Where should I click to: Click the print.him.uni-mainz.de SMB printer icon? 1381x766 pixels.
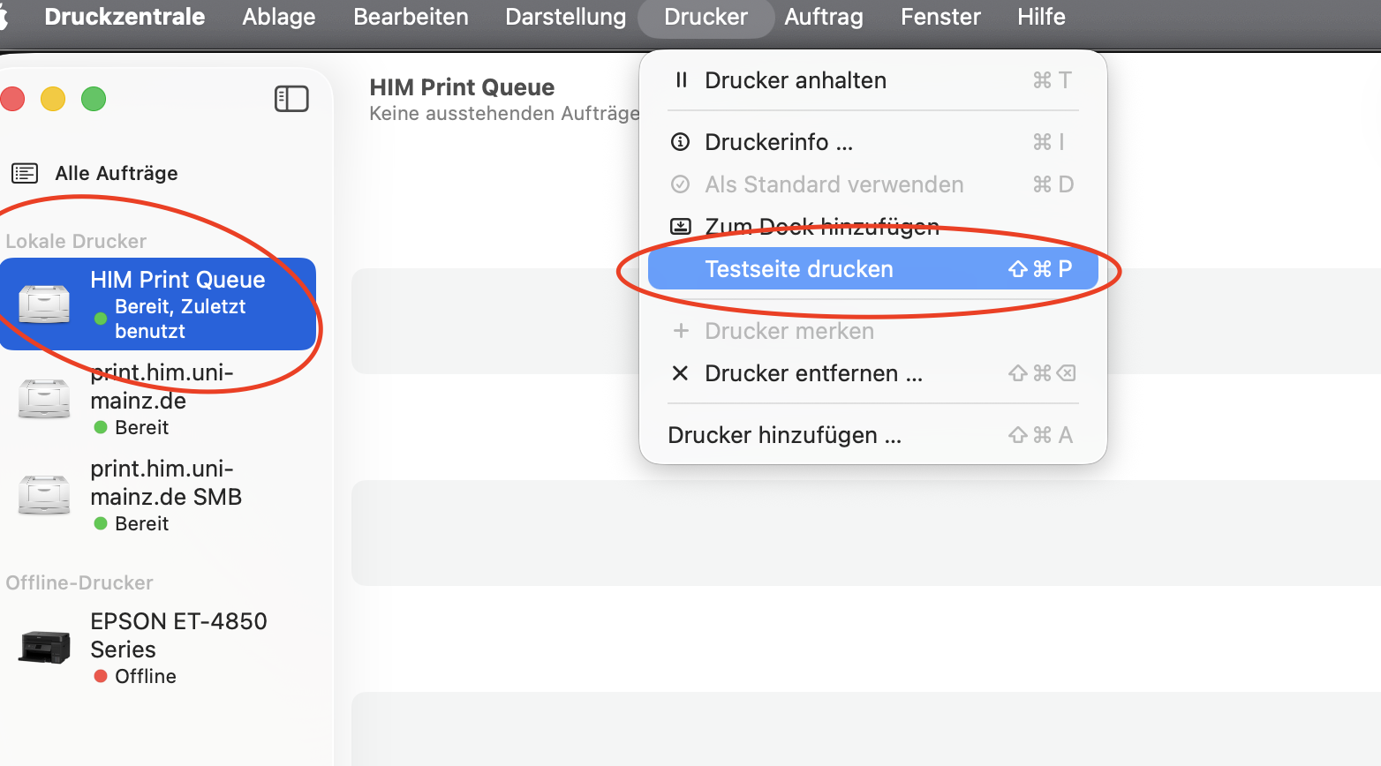44,495
